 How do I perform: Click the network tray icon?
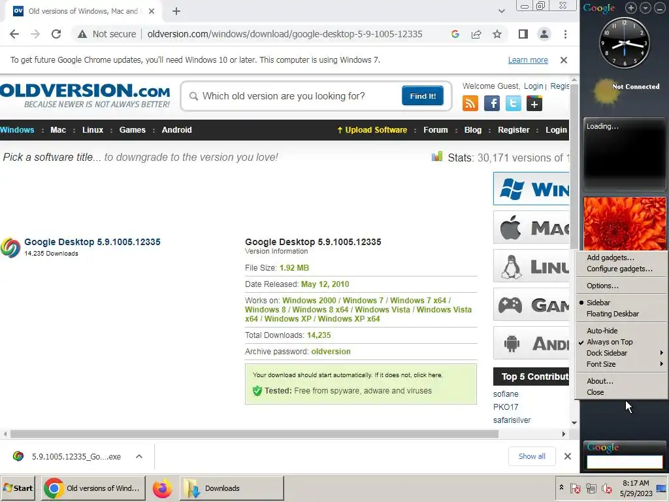pyautogui.click(x=591, y=488)
